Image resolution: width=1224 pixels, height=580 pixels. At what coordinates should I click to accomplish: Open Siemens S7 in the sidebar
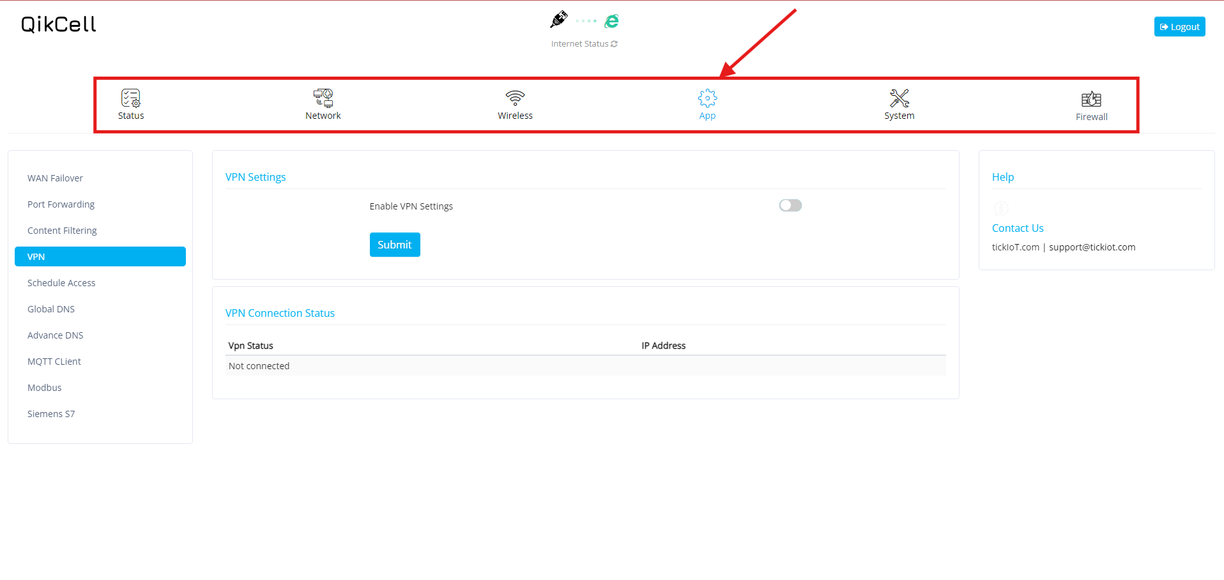click(100, 414)
